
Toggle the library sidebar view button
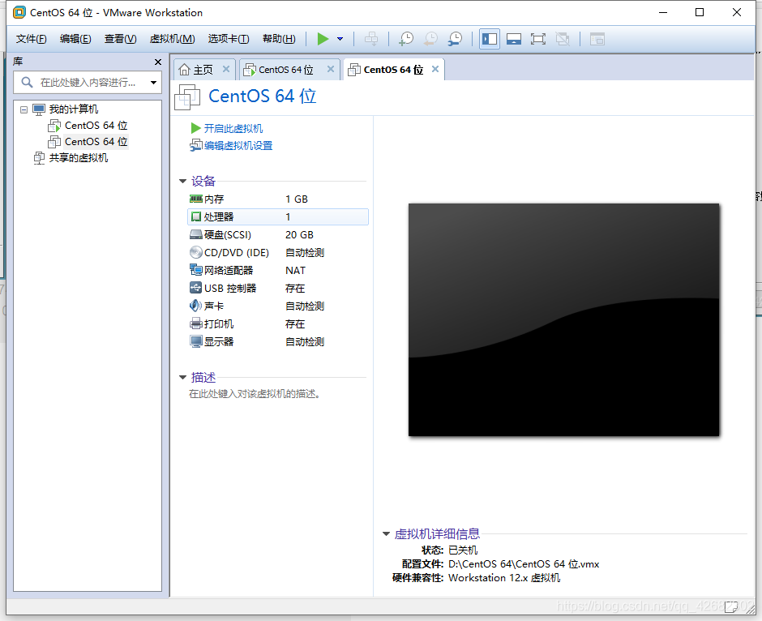pyautogui.click(x=490, y=39)
